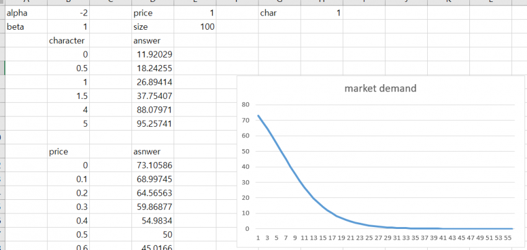Viewport: 527px width, 250px height.
Task: Click the cell showing 11.92029
Action: pyautogui.click(x=153, y=54)
